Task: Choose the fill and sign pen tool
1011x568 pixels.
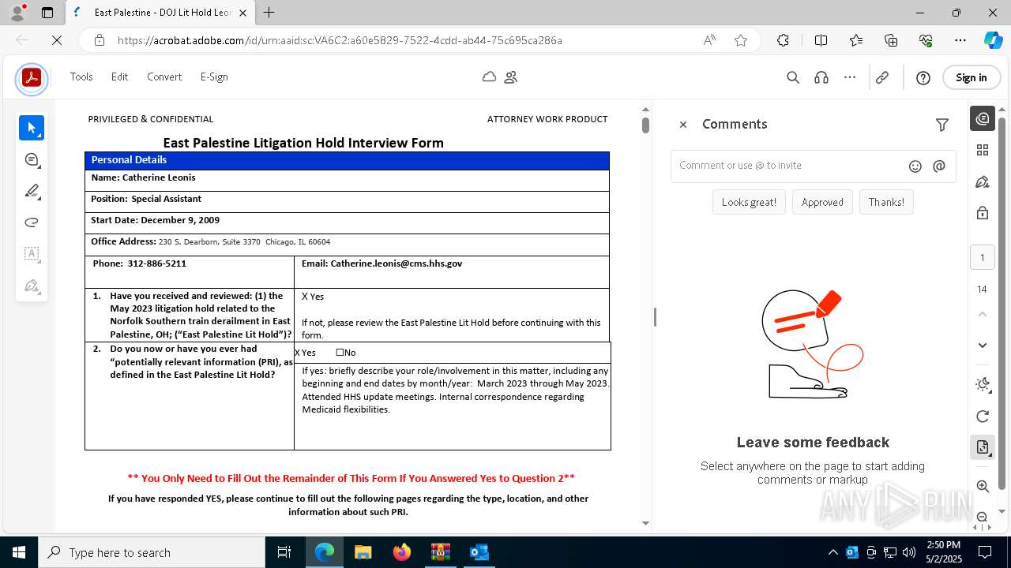Action: pyautogui.click(x=32, y=286)
